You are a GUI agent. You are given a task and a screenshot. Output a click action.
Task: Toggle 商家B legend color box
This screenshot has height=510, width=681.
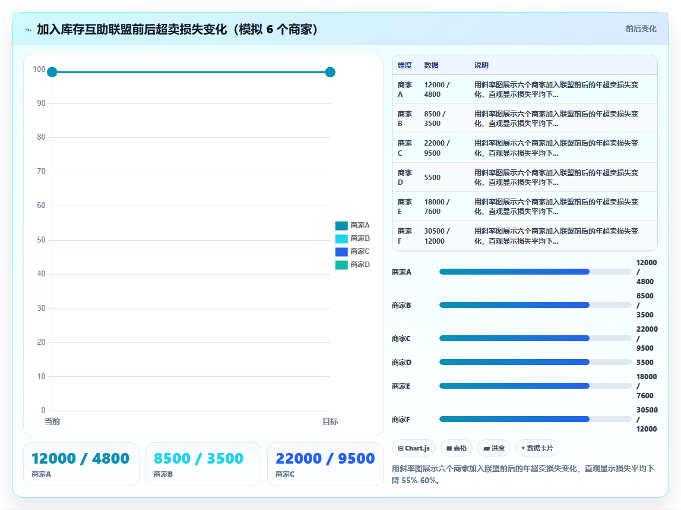[x=341, y=239]
